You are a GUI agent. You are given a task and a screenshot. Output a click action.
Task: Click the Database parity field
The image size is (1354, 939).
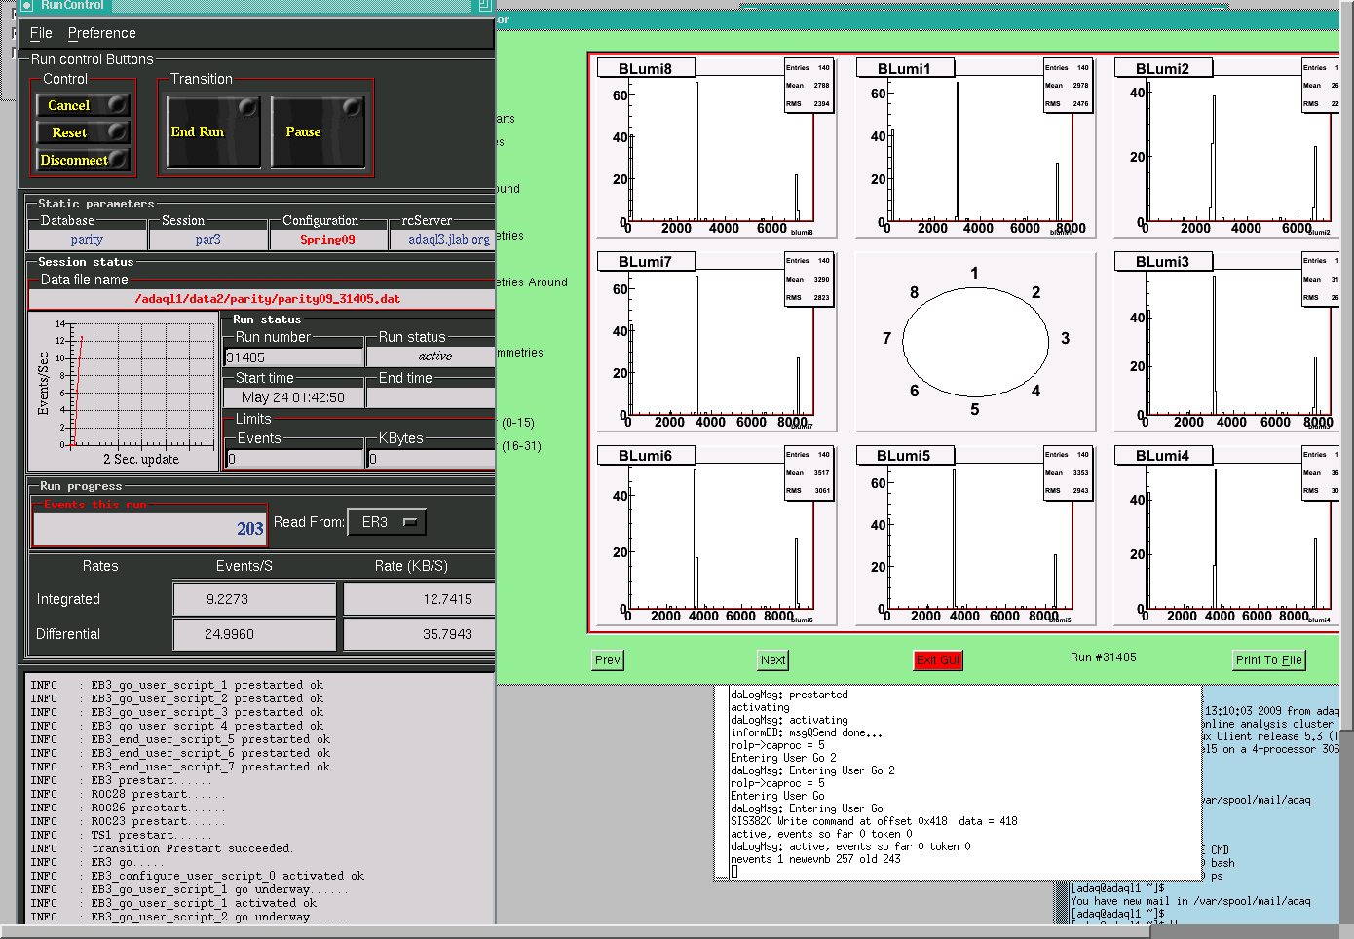87,240
